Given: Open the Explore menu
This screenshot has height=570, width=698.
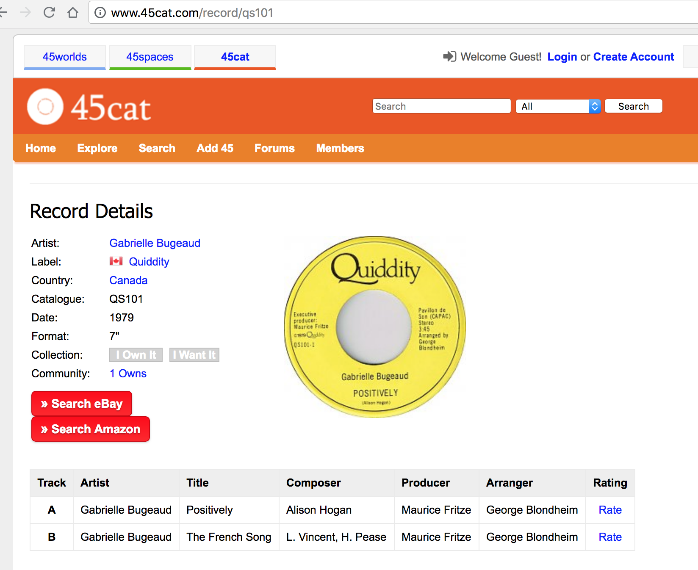Looking at the screenshot, I should (x=97, y=148).
